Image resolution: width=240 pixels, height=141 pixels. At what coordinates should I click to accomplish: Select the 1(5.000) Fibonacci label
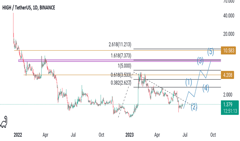click(x=124, y=66)
